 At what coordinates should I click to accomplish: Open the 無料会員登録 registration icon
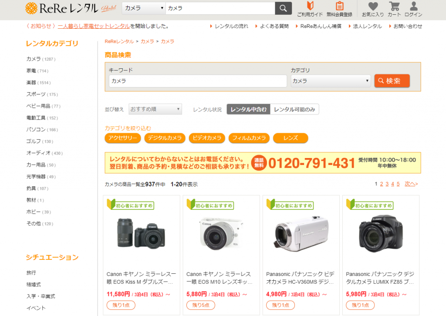pyautogui.click(x=339, y=9)
